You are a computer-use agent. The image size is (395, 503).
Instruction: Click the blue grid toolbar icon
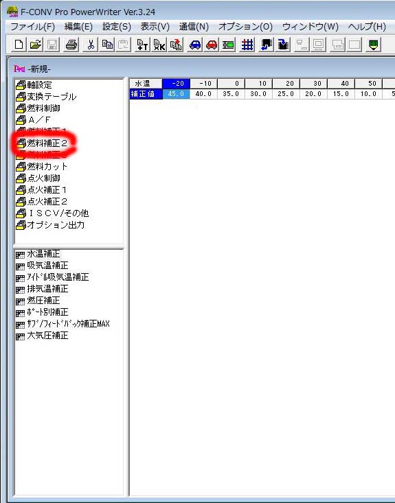pyautogui.click(x=247, y=45)
